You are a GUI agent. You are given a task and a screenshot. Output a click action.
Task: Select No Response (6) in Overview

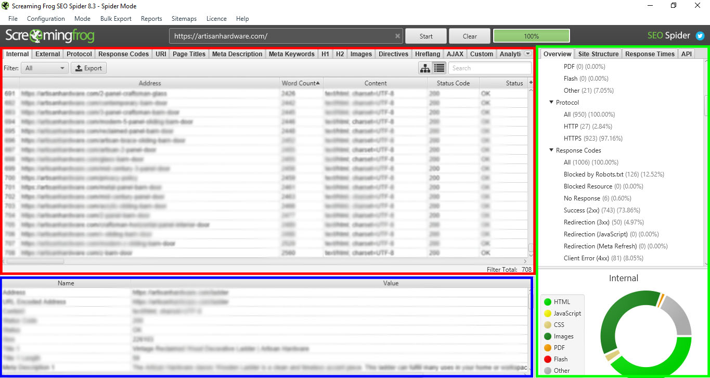point(598,198)
